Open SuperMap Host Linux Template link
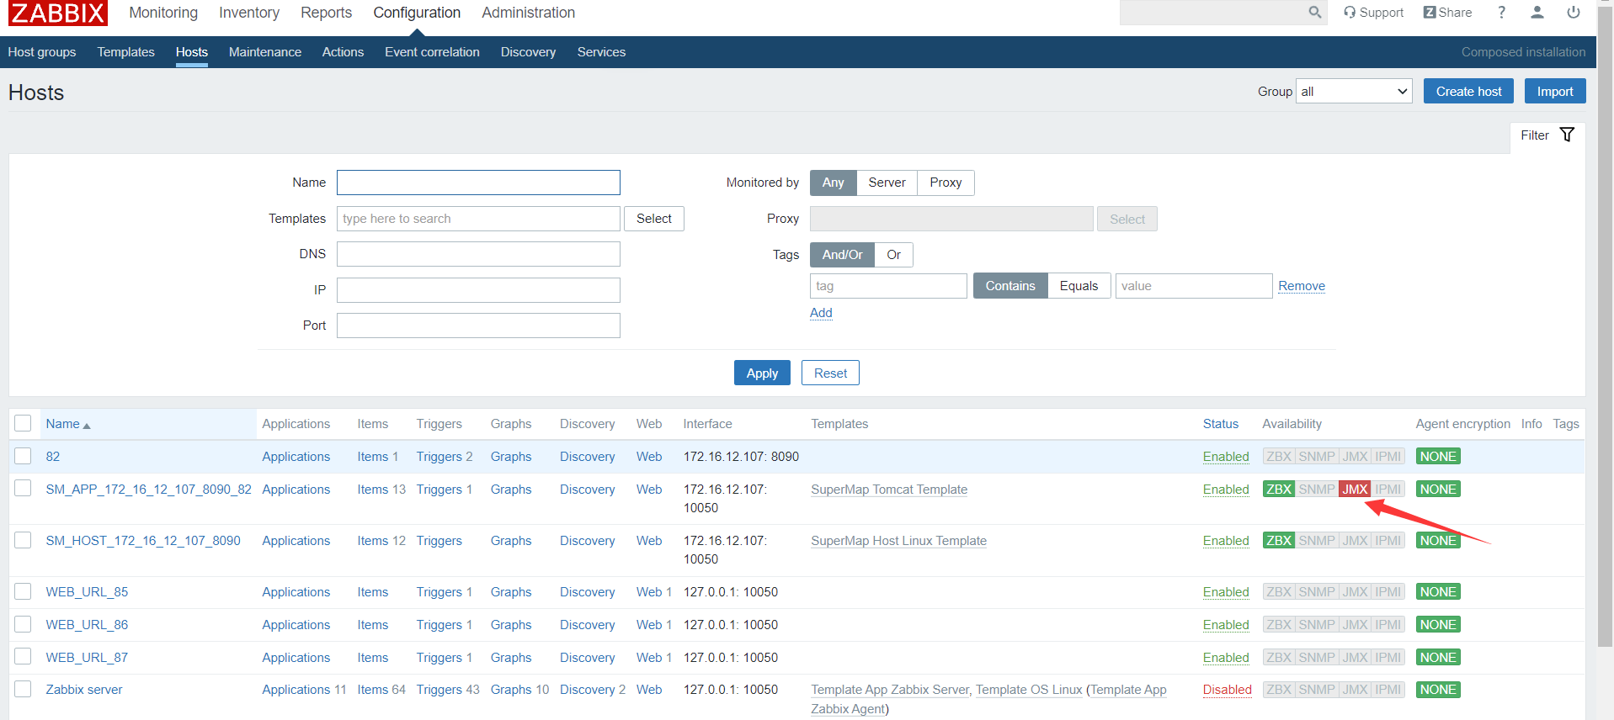 pyautogui.click(x=898, y=541)
